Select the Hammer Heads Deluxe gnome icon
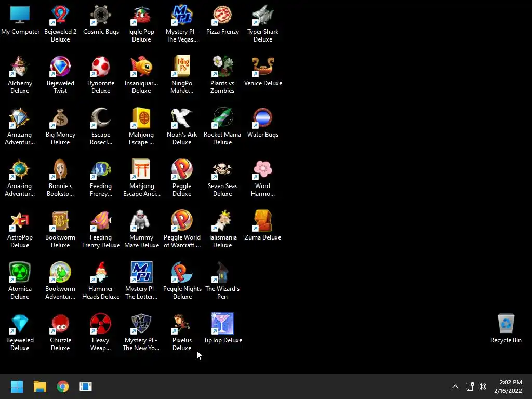This screenshot has width=532, height=399. click(x=101, y=272)
